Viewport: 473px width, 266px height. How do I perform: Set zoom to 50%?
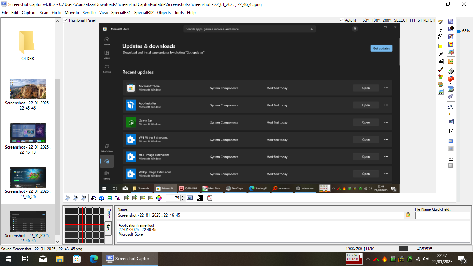pos(366,20)
